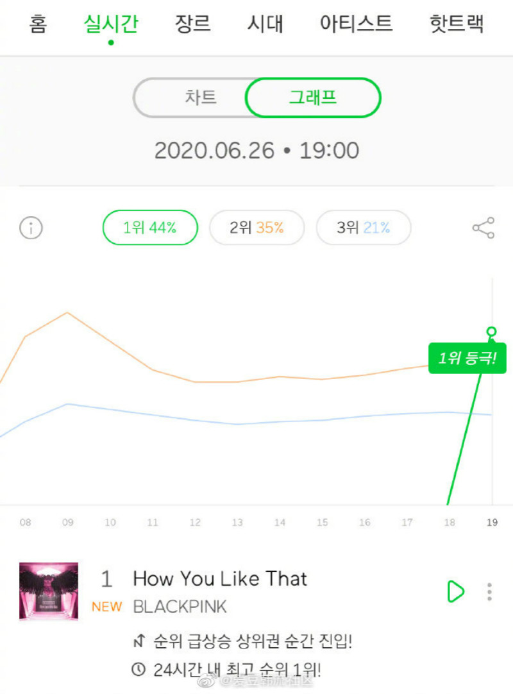Click the info circle icon

(31, 228)
